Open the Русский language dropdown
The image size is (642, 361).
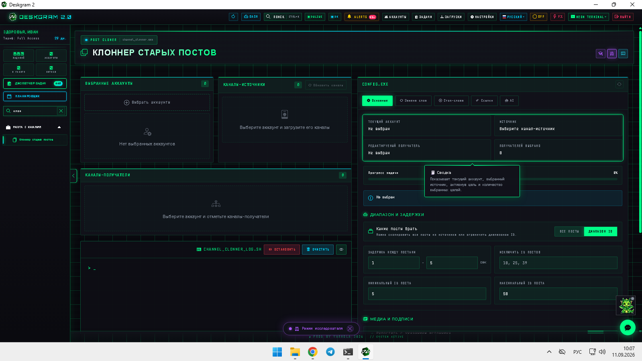click(513, 17)
